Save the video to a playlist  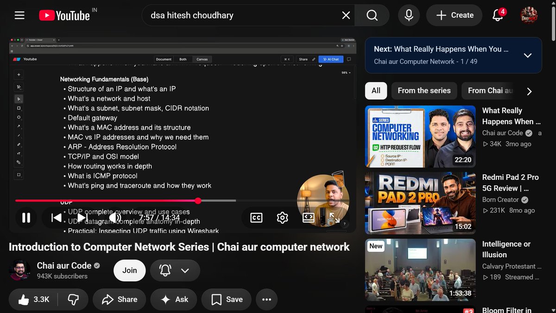pyautogui.click(x=227, y=300)
